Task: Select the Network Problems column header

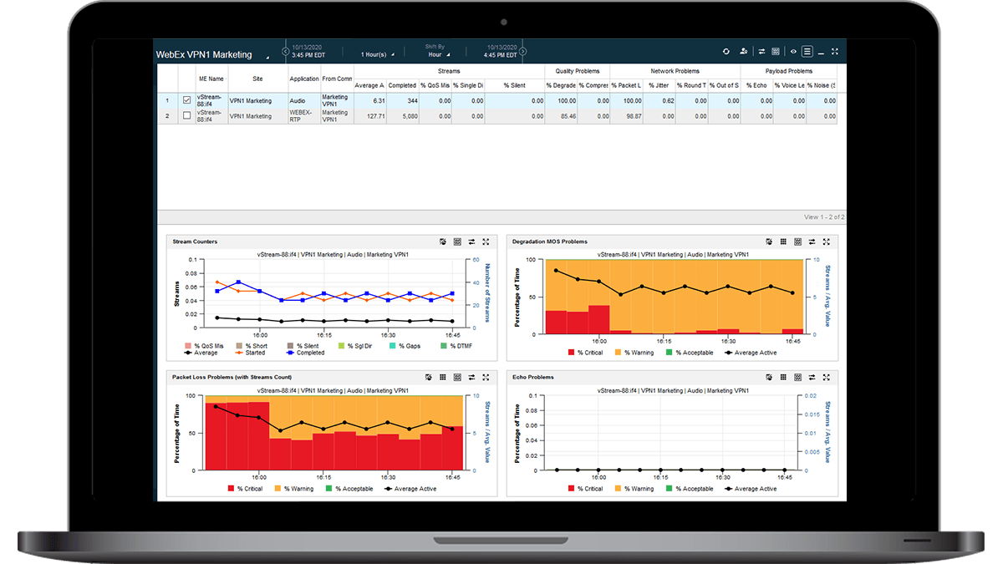Action: (x=674, y=71)
